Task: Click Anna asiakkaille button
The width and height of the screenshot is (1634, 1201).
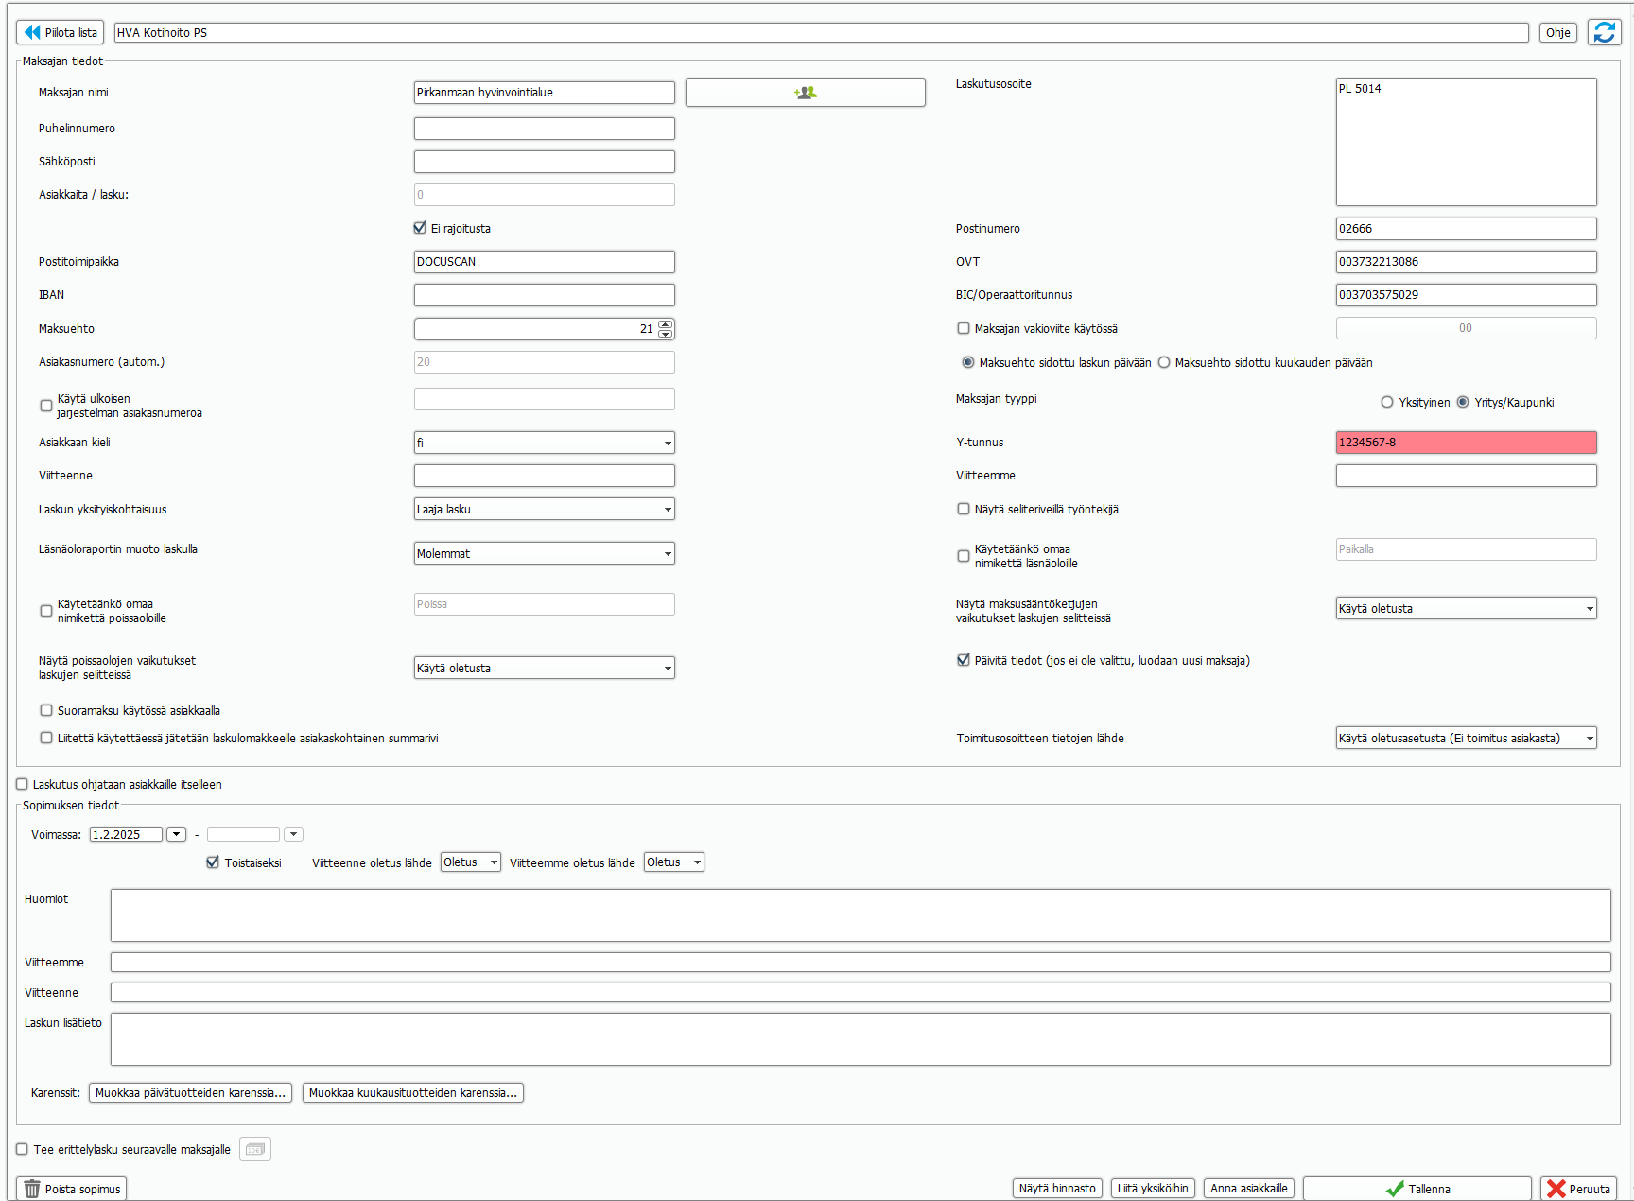Action: 1249,1189
